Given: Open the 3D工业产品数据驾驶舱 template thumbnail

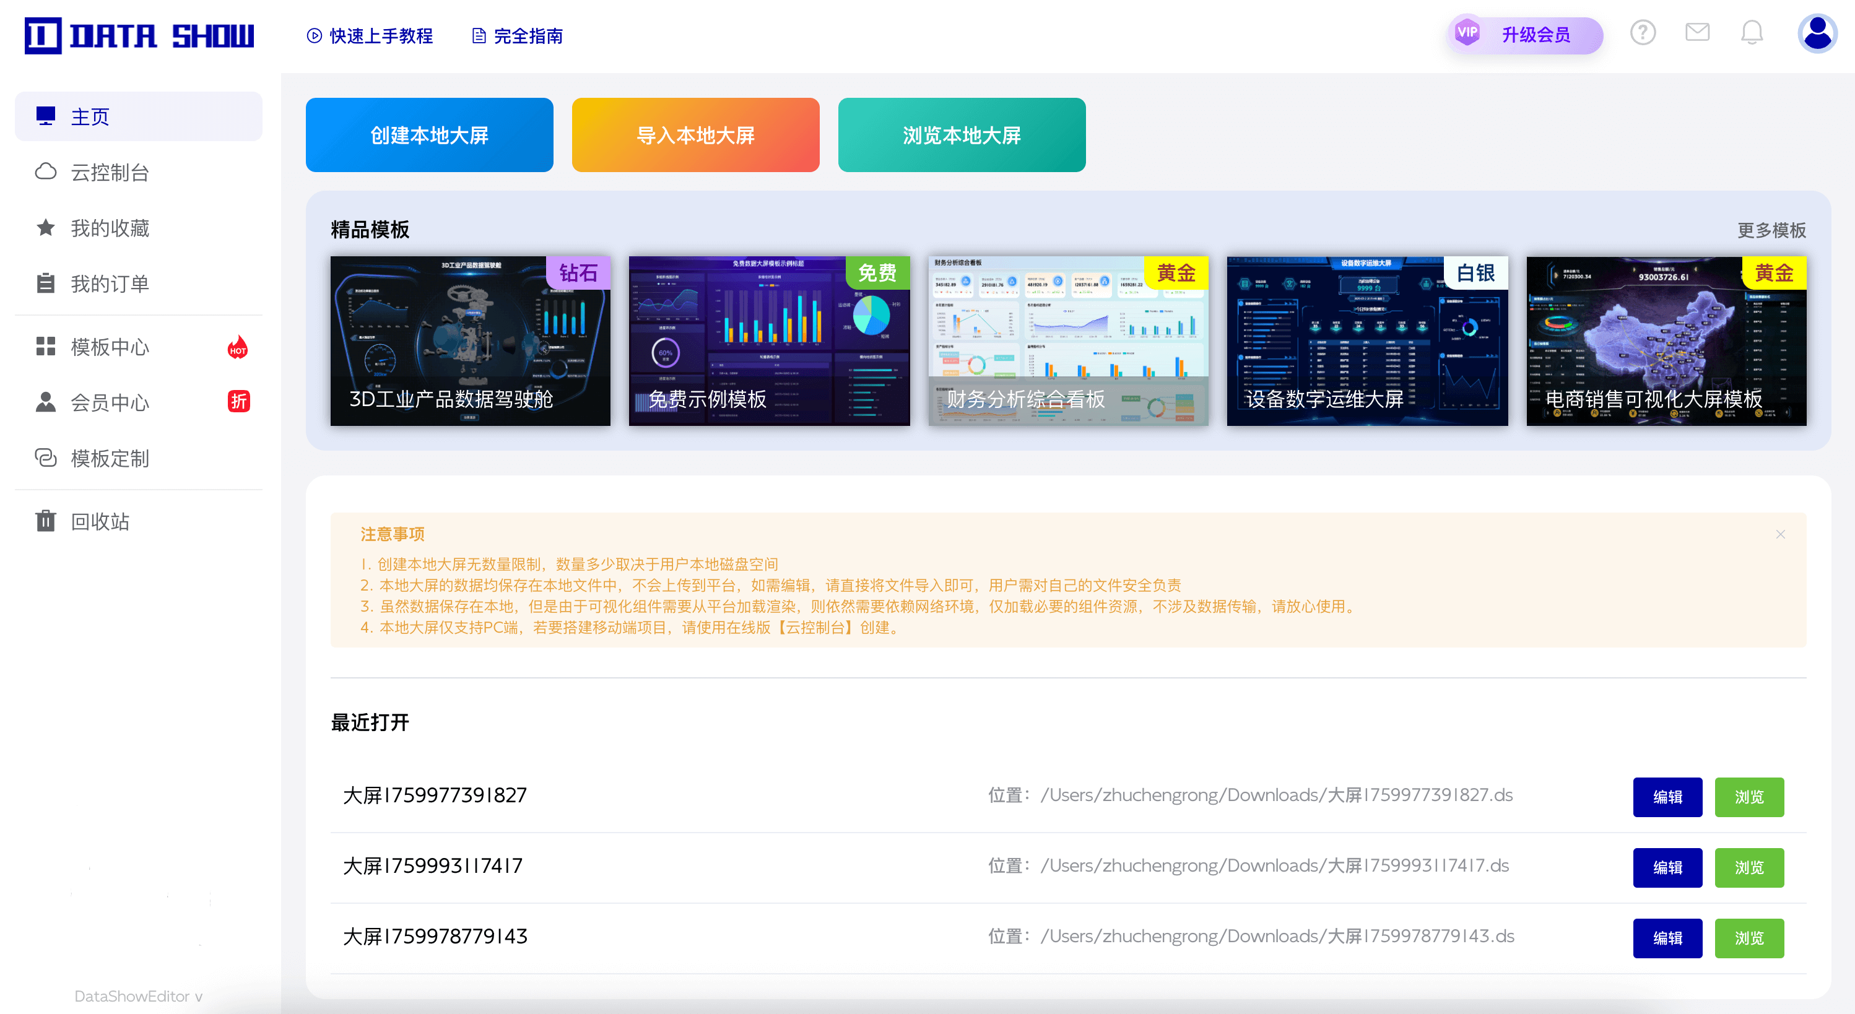Looking at the screenshot, I should (469, 340).
